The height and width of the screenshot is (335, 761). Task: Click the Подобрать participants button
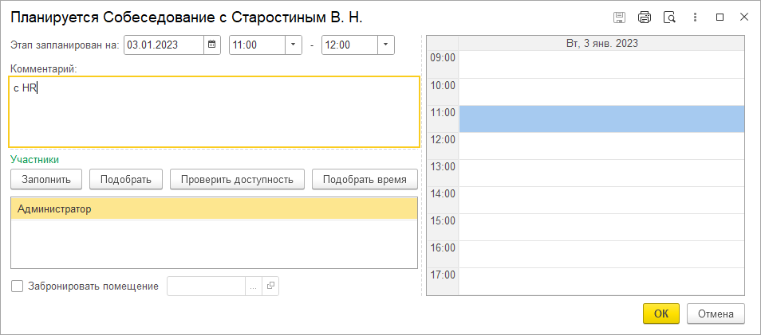click(126, 179)
